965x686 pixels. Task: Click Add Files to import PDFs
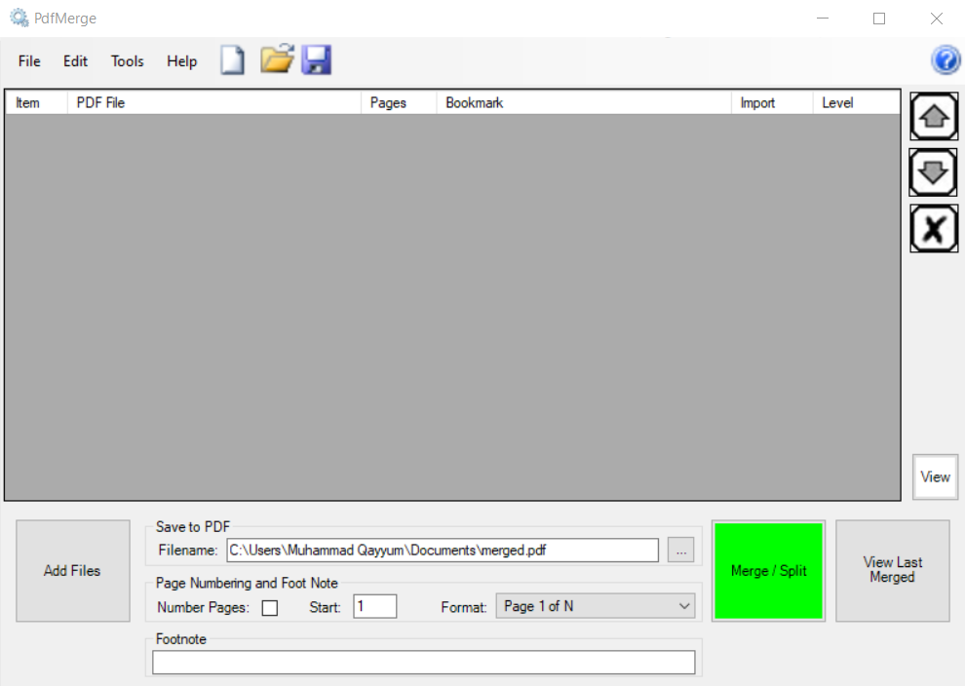pyautogui.click(x=72, y=571)
